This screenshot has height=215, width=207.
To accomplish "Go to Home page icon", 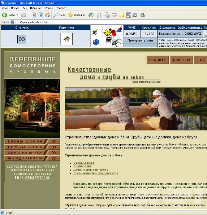I will (48, 15).
